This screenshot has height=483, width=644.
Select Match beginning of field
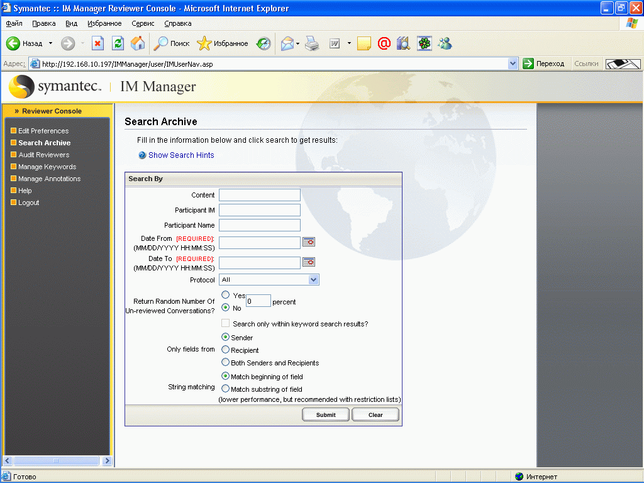click(x=226, y=376)
